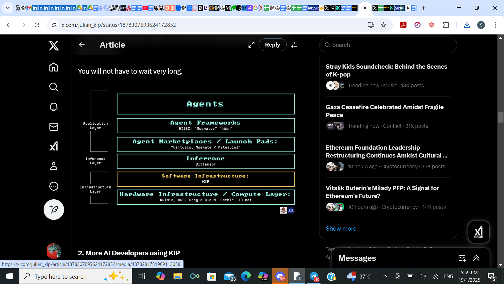Click the Search field on X
504x284 pixels.
388,45
